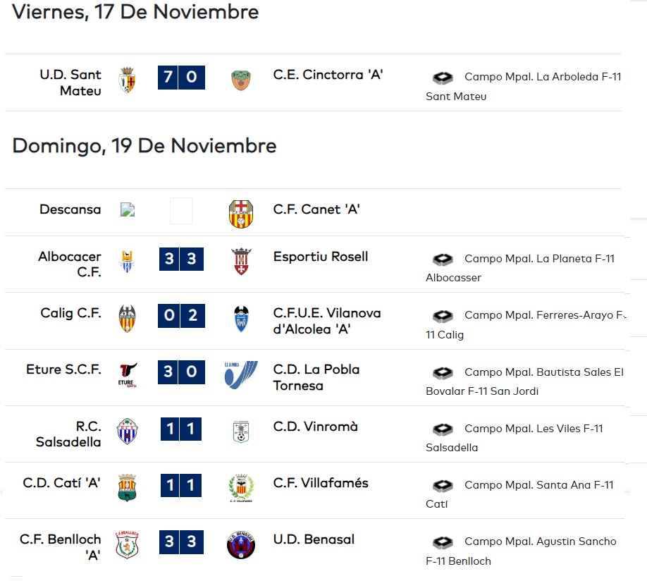Click the empty score box for Descansa

point(181,211)
